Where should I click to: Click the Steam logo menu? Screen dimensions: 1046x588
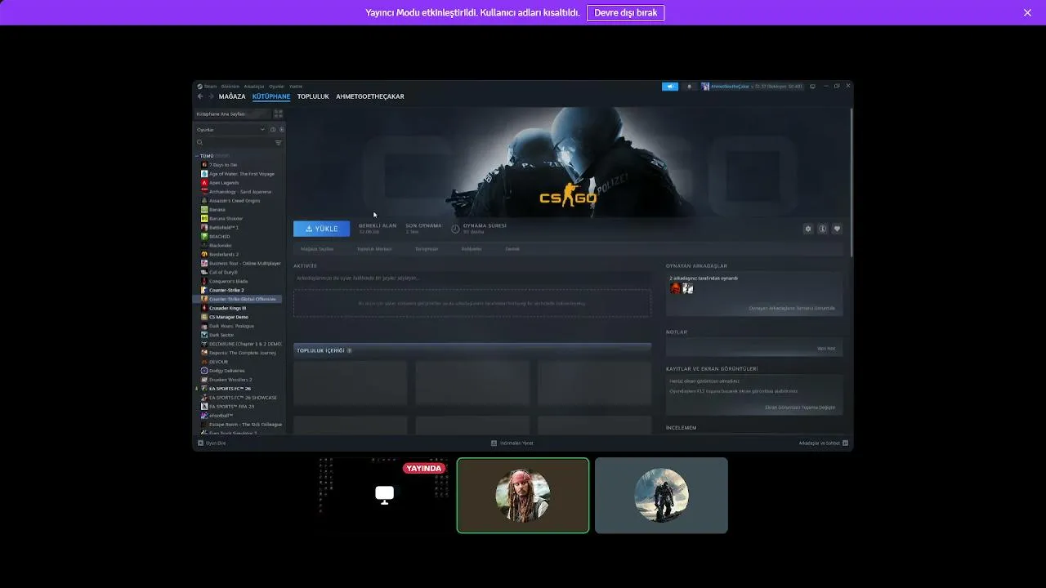tap(199, 86)
